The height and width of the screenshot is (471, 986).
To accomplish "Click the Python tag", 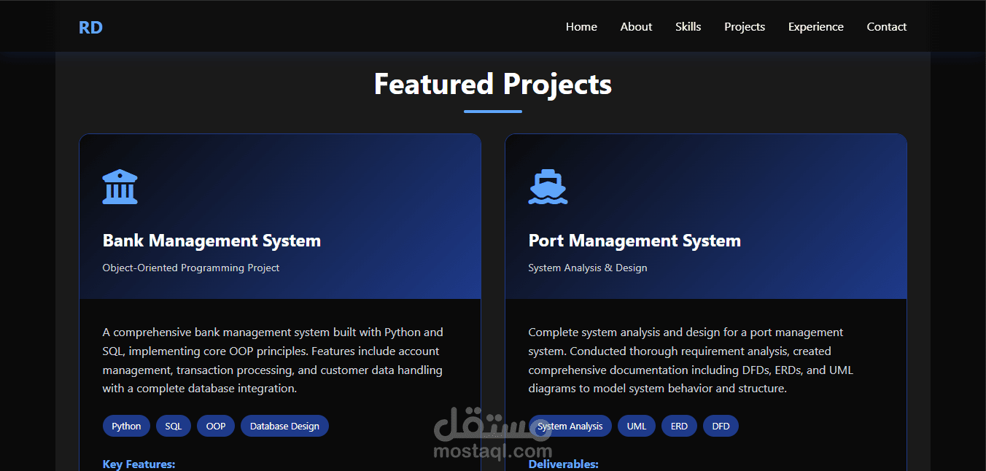I will pos(126,426).
